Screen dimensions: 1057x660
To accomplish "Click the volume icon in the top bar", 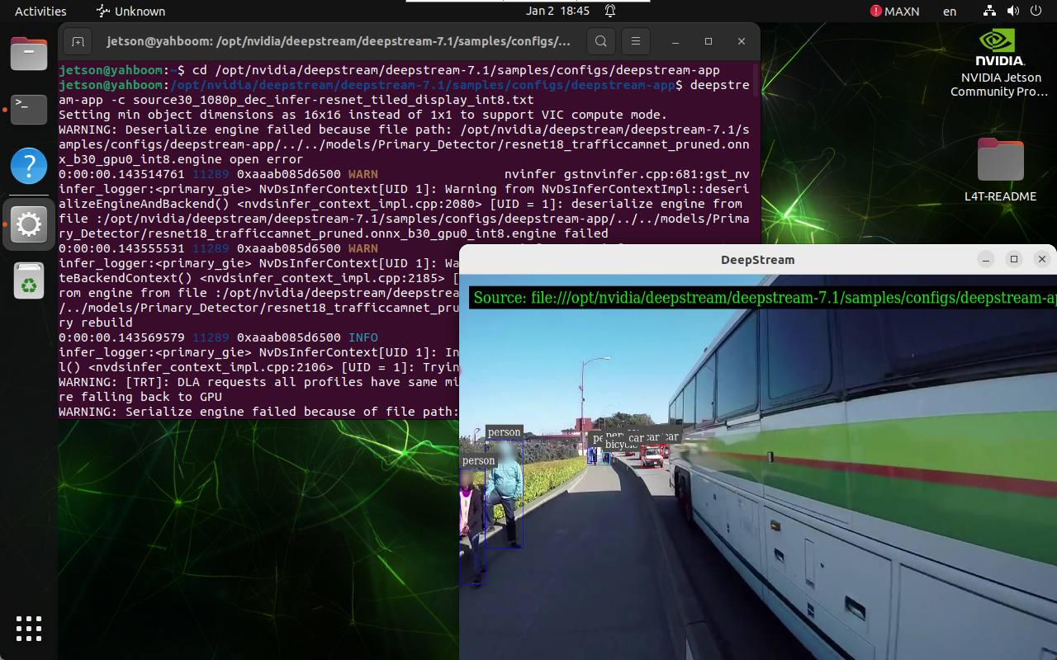I will click(x=1012, y=12).
